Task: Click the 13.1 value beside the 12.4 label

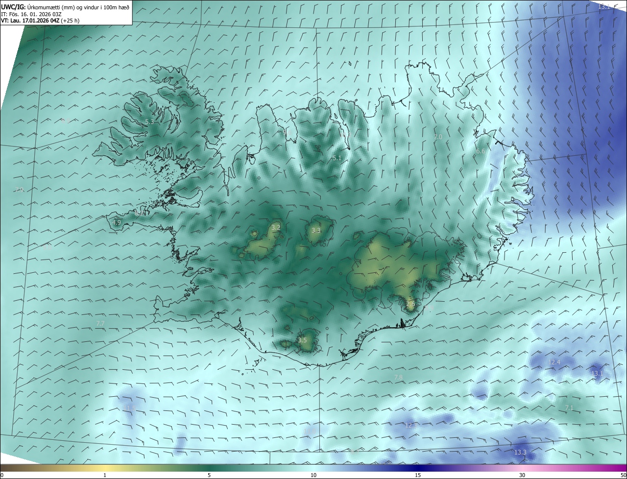Action: 597,373
